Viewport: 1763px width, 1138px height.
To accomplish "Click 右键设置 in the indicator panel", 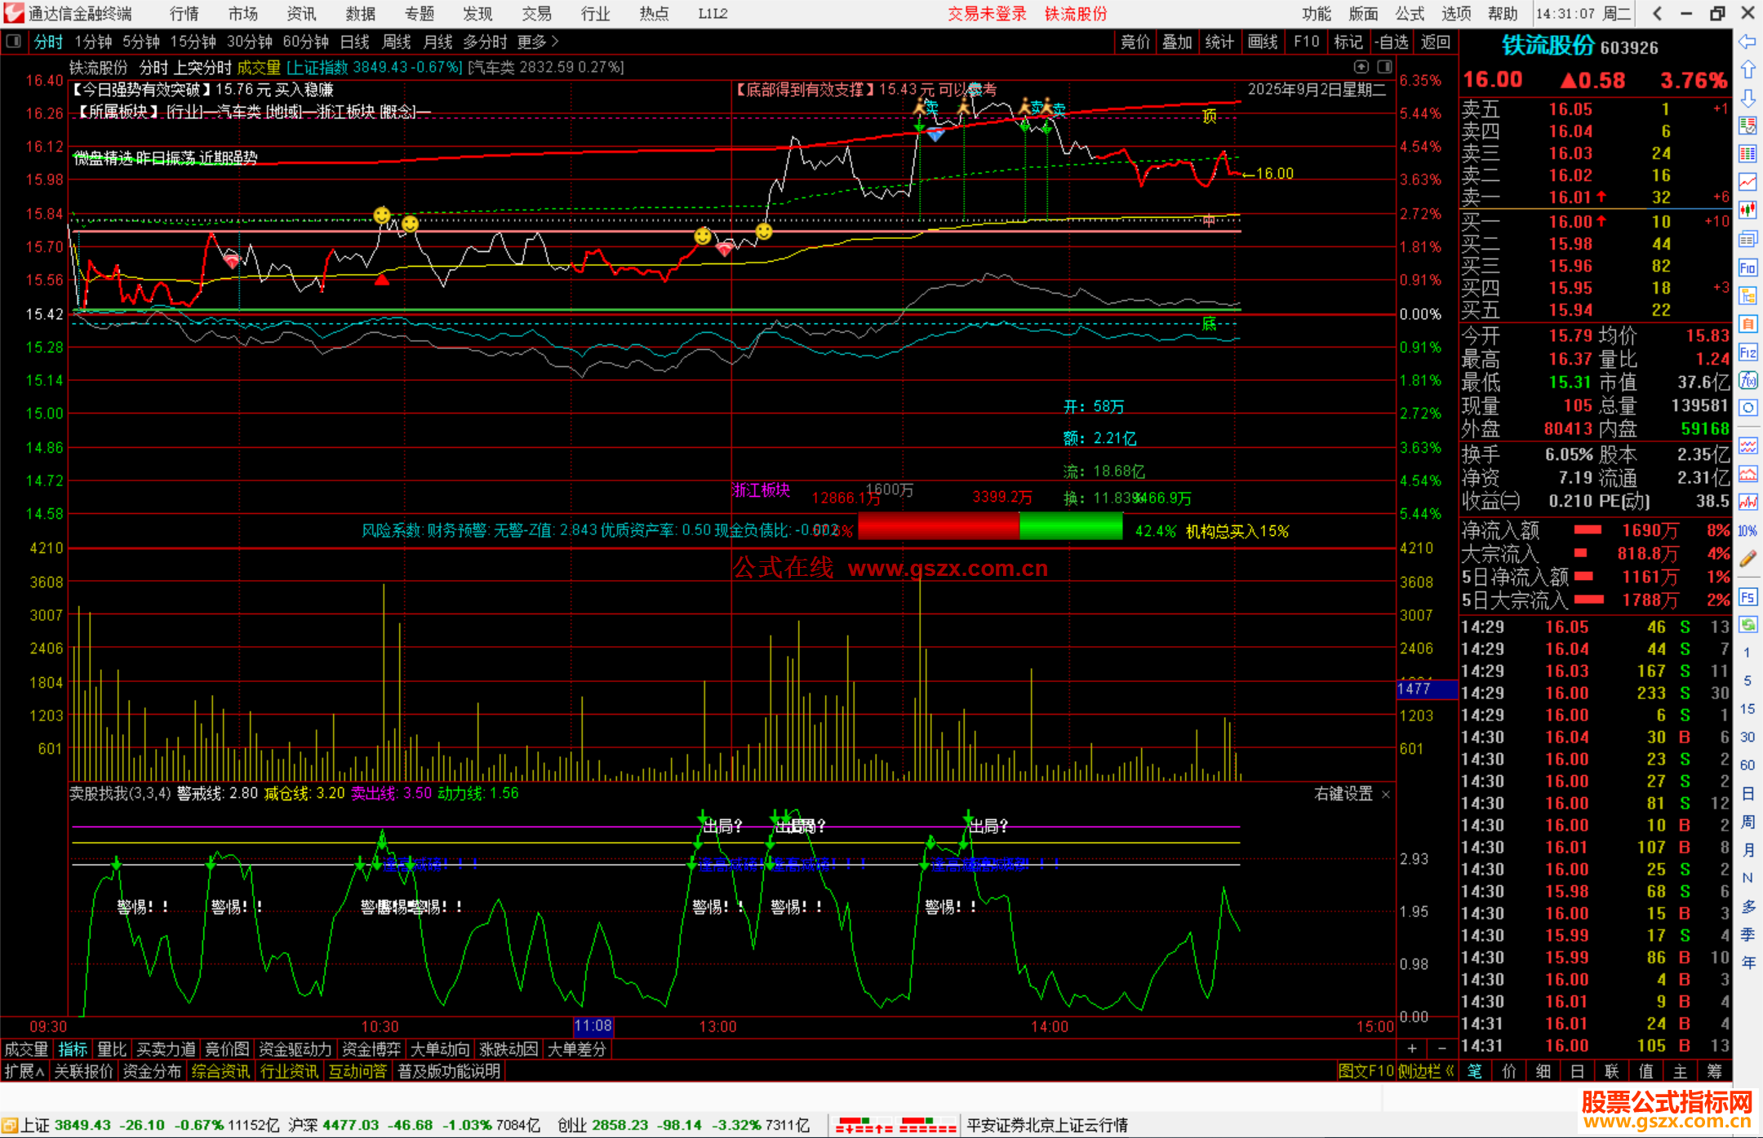I will [x=1344, y=794].
